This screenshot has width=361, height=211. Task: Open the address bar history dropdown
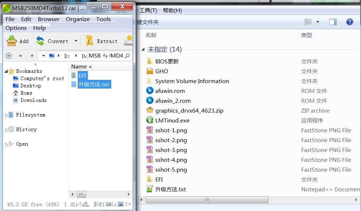[x=43, y=56]
